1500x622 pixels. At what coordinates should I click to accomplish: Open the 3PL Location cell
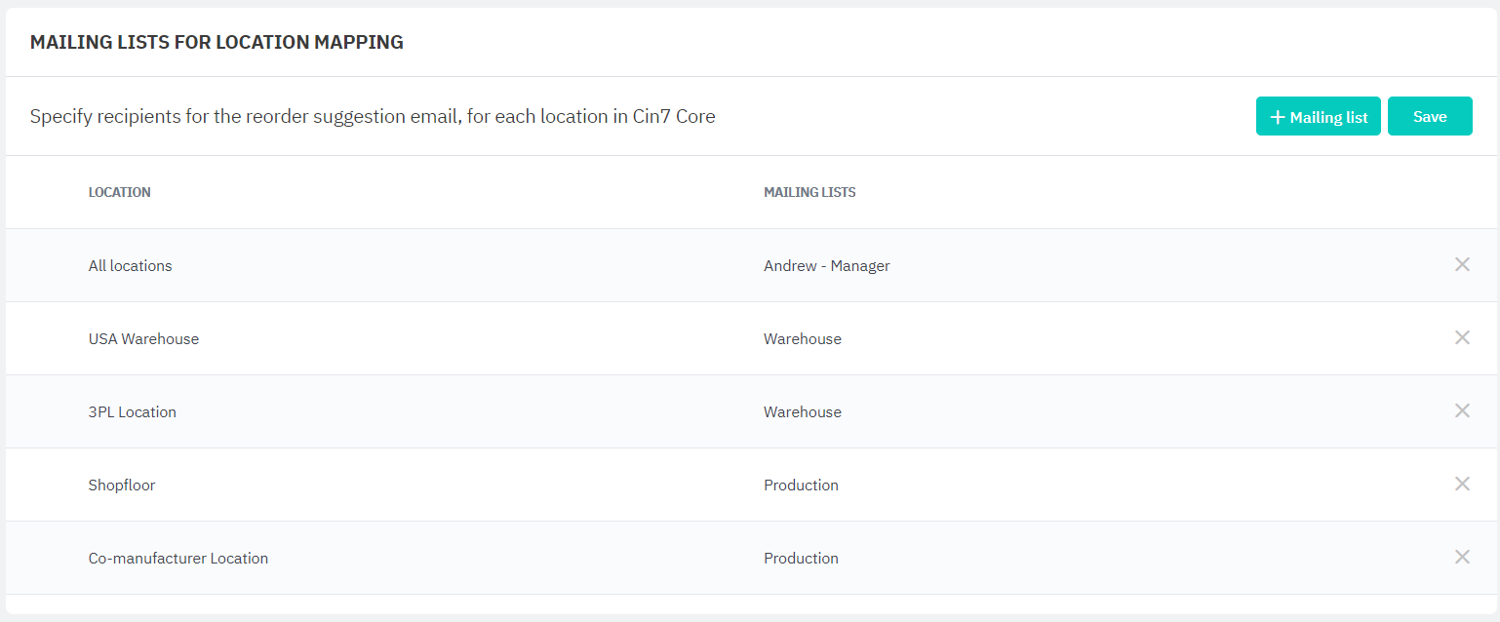(x=132, y=412)
